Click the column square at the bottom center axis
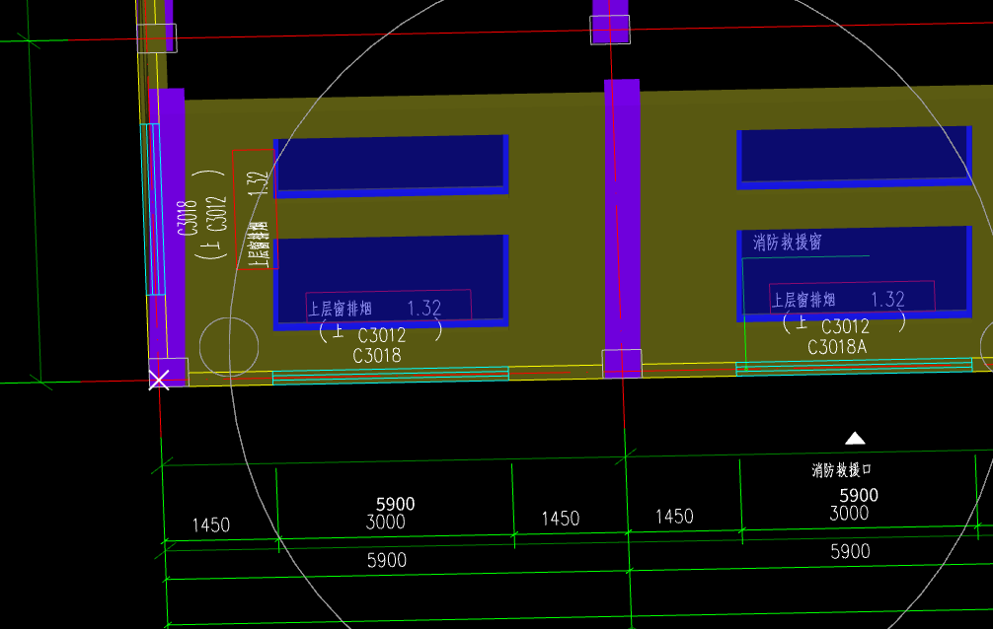Viewport: 993px width, 629px height. [622, 364]
